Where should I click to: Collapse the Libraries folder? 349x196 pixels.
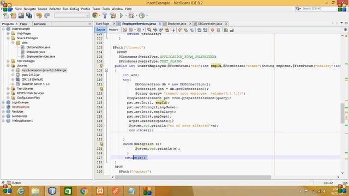[x=8, y=66]
